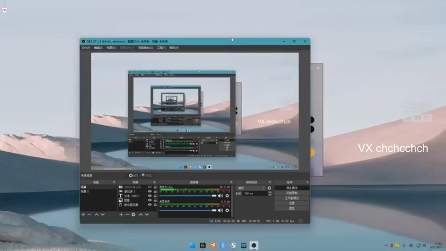The height and width of the screenshot is (251, 446).
Task: Pop out the 来源 dock using its header icon
Action: tap(154, 182)
